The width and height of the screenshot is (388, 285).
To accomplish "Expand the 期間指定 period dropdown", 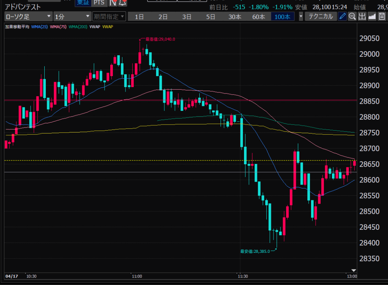I will [109, 16].
